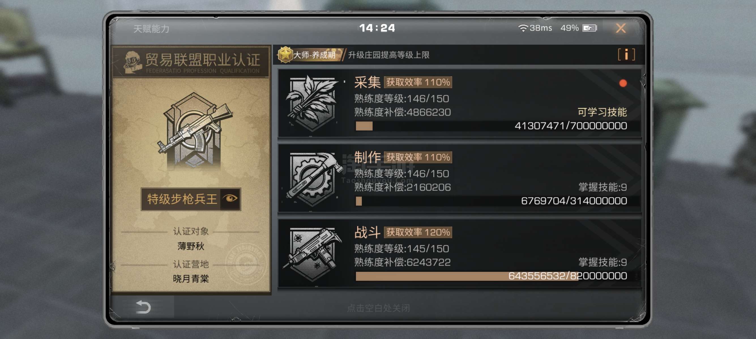Click the 战斗 proficiency progress bar
Screen dimensions: 756x339
tap(492, 276)
